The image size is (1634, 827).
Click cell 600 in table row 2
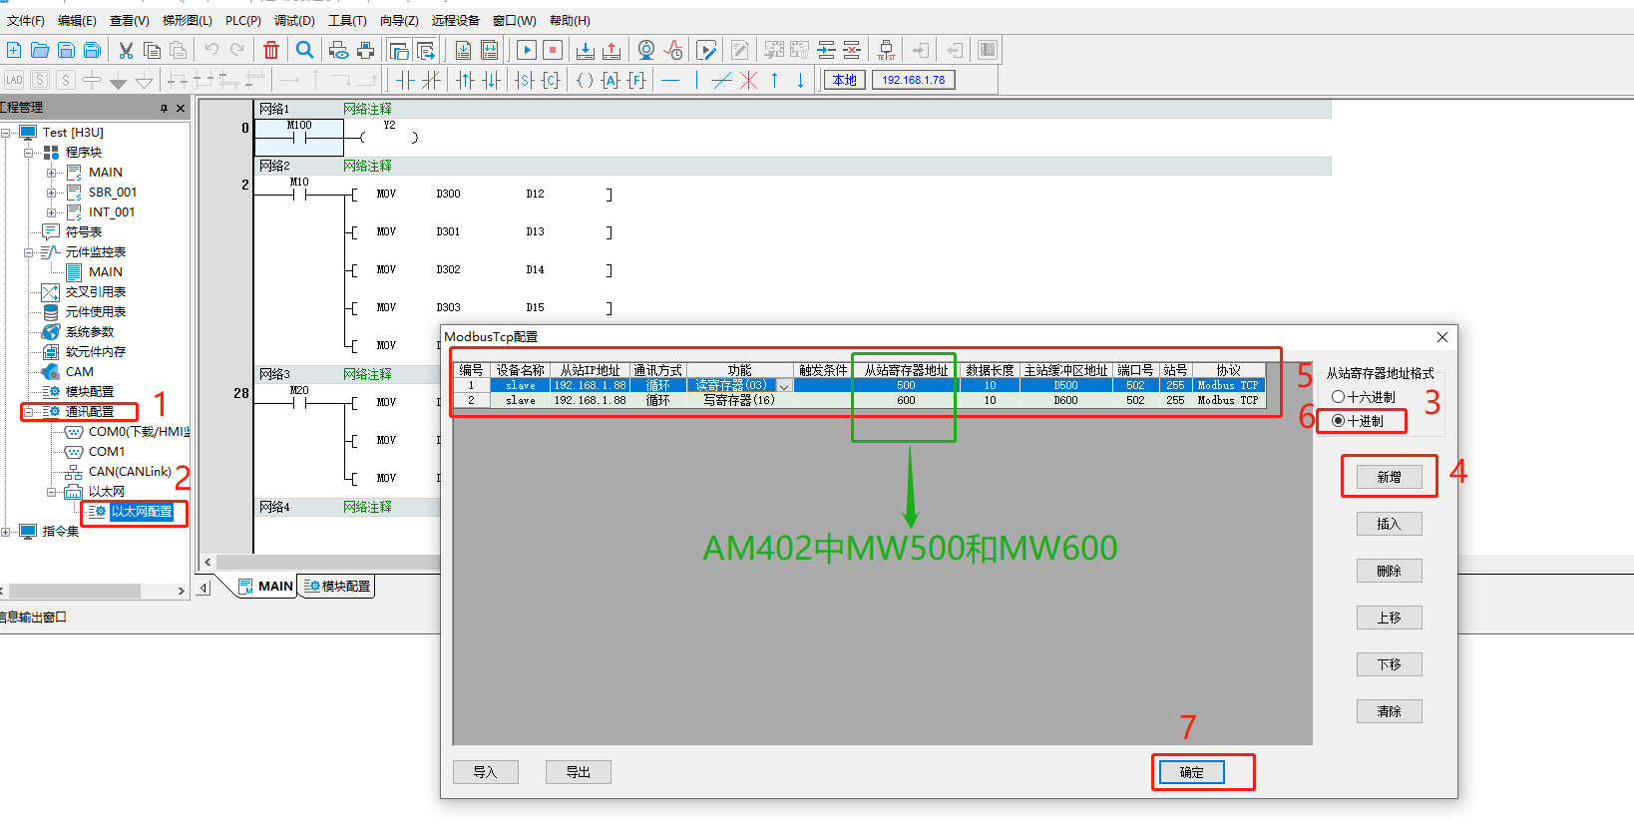(x=905, y=400)
